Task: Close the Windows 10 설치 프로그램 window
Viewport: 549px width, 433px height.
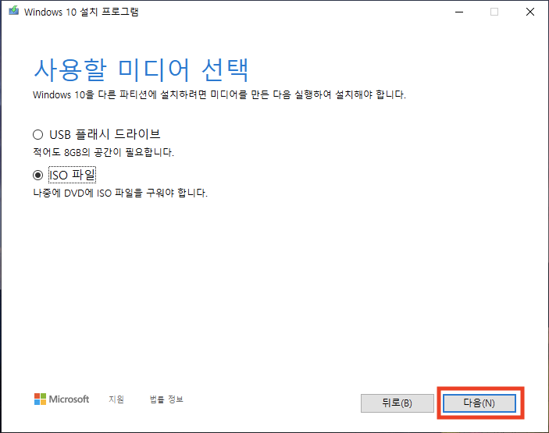Action: pos(530,12)
